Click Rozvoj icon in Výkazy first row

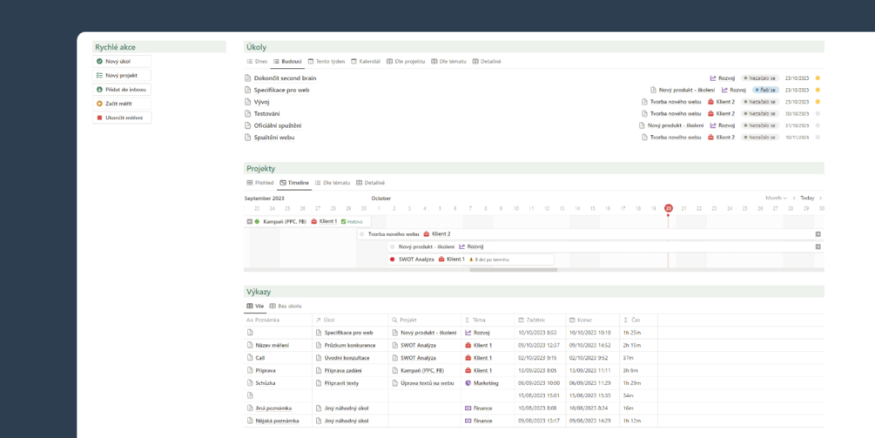(x=468, y=333)
